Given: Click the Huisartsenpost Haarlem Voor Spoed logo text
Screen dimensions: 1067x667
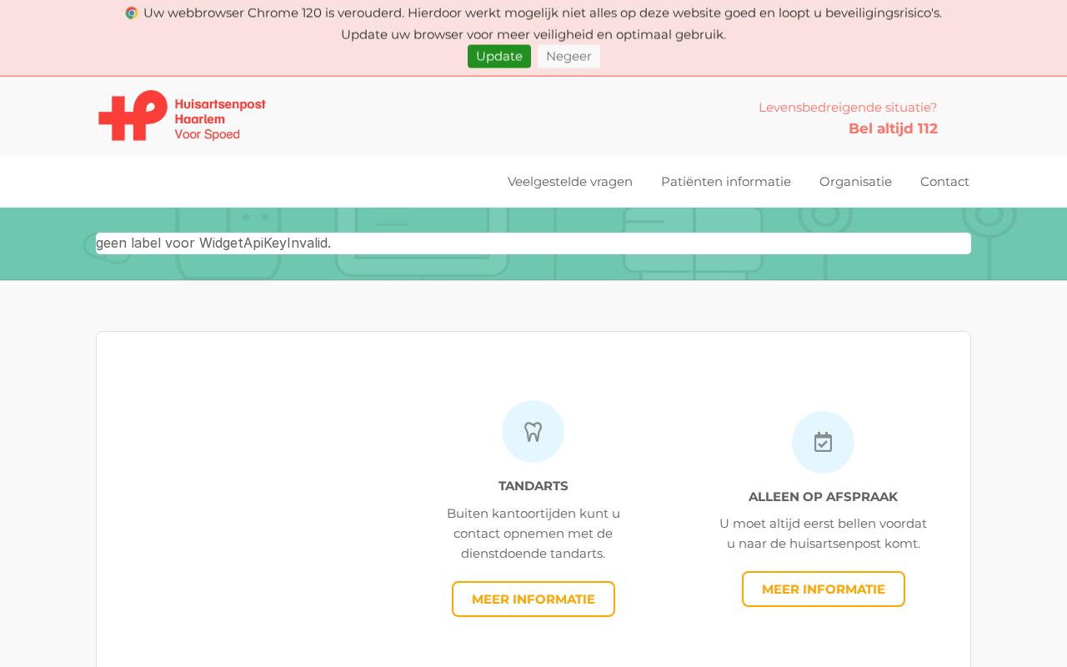Looking at the screenshot, I should pyautogui.click(x=220, y=119).
